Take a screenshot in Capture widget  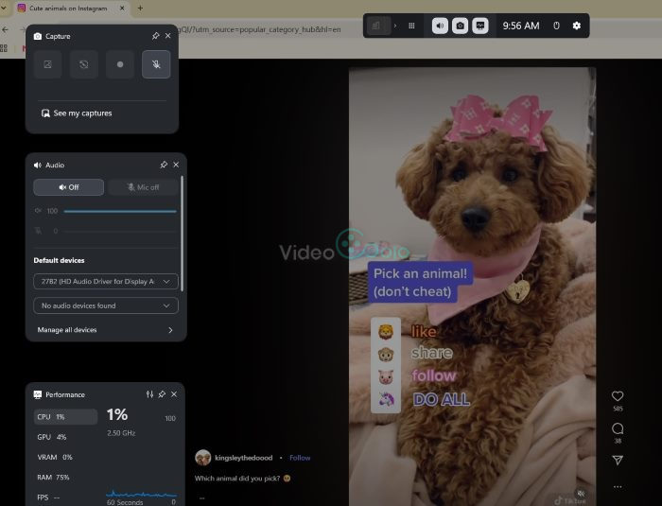(x=47, y=64)
